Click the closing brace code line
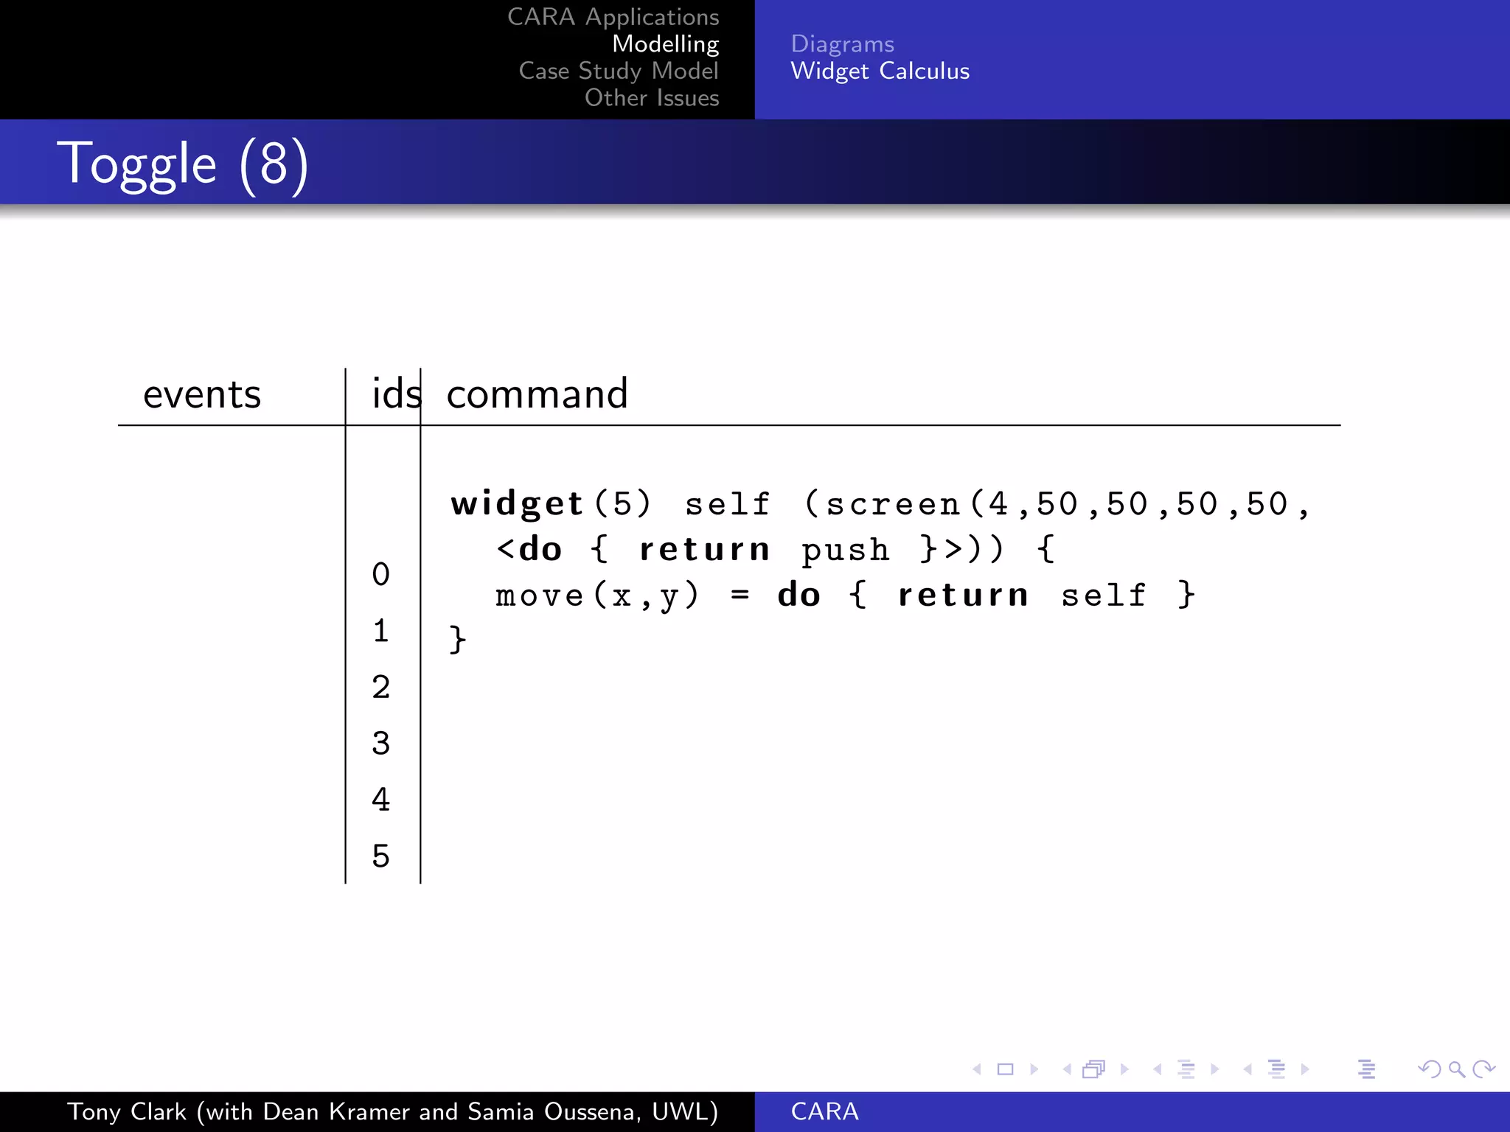This screenshot has width=1510, height=1132. (458, 639)
